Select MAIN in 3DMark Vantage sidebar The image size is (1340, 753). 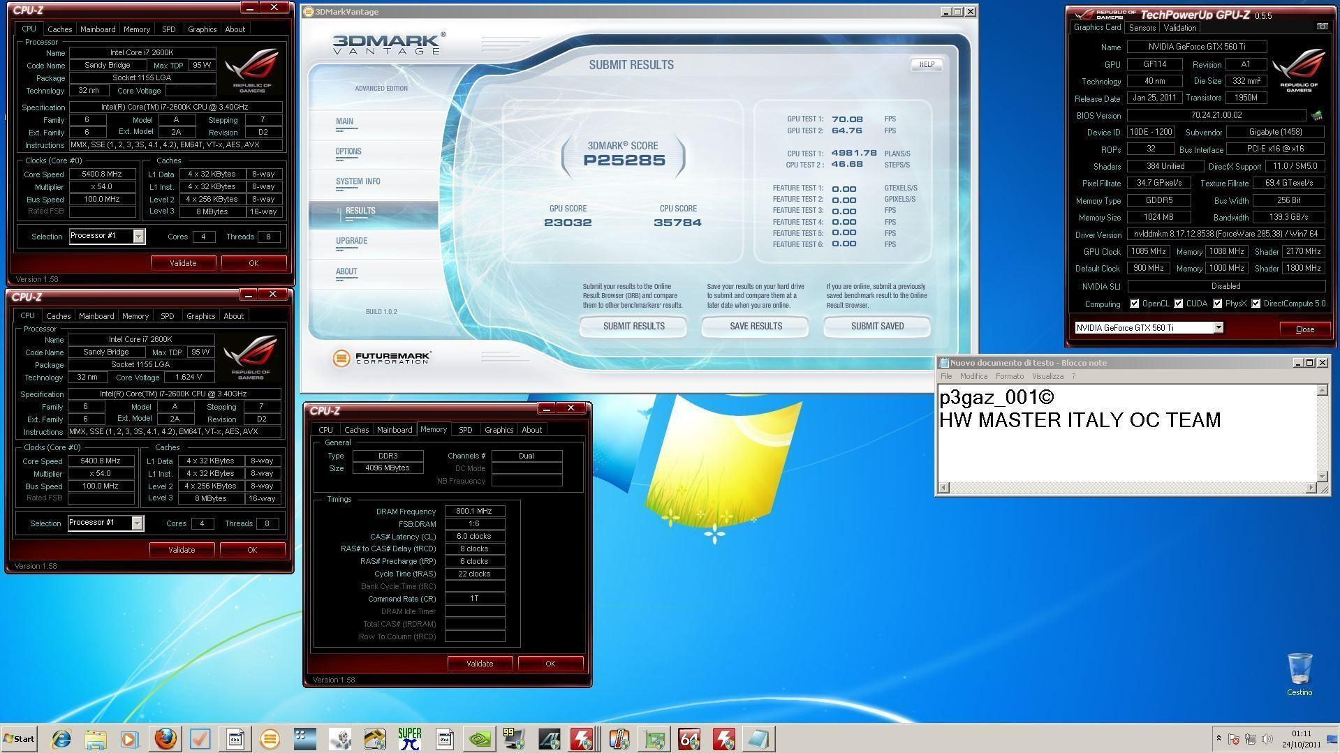coord(344,121)
